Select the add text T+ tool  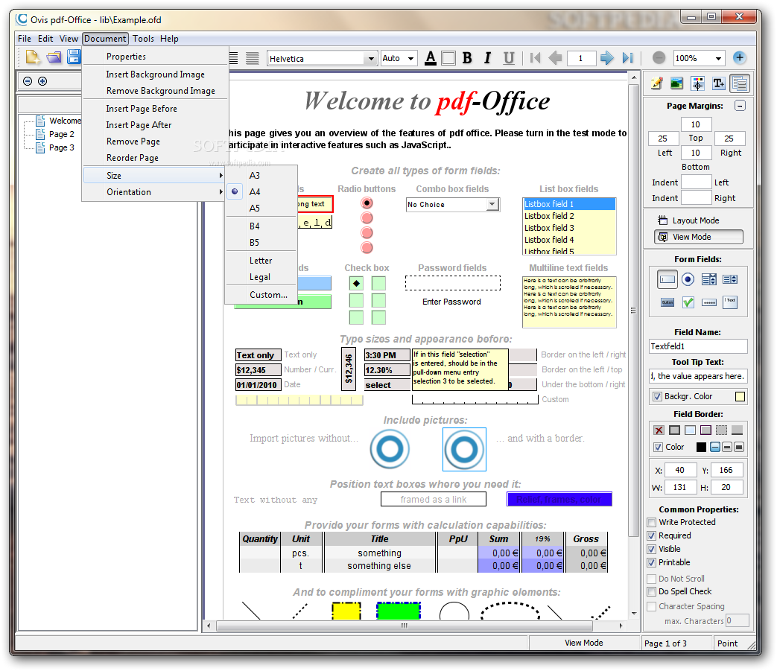pyautogui.click(x=719, y=83)
